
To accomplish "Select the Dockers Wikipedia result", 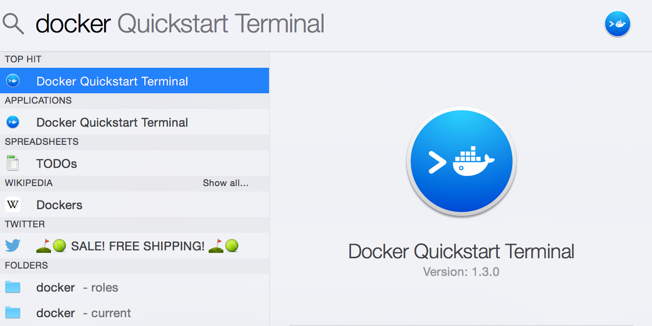I will pos(59,204).
